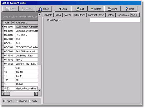Edit the selected job

(x=79, y=9)
